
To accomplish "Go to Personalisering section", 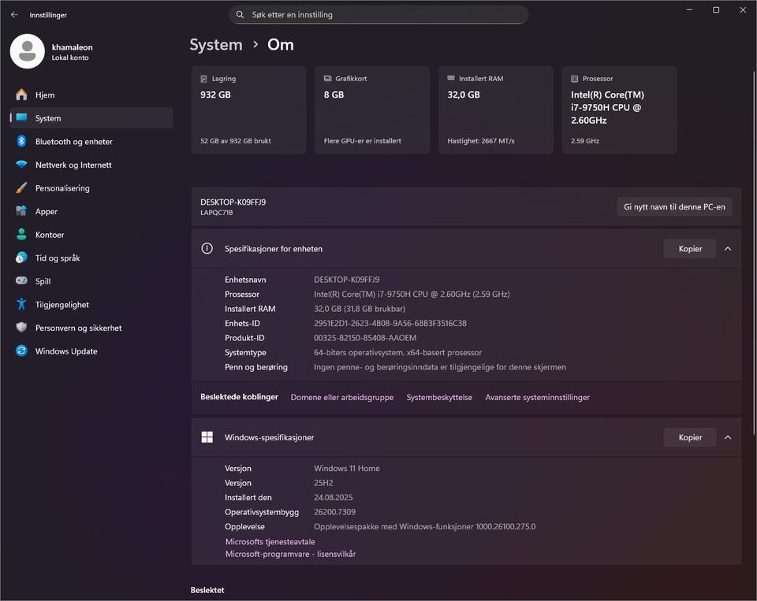I will click(x=62, y=188).
